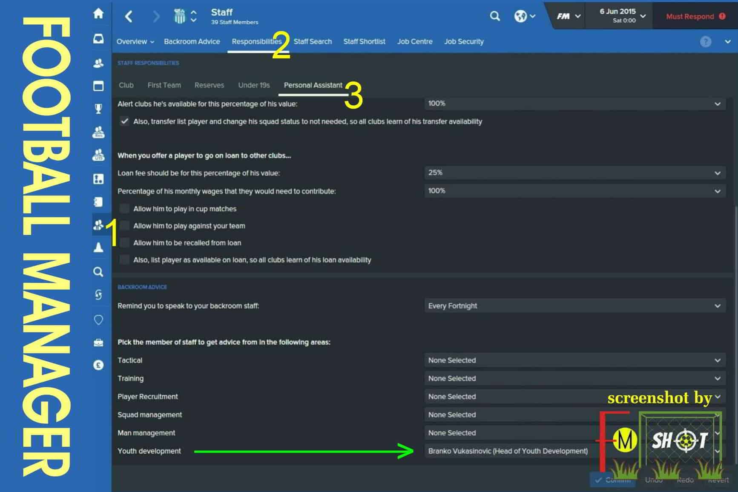The width and height of the screenshot is (738, 492).
Task: Open the Tactical advice staff dropdown
Action: click(575, 360)
